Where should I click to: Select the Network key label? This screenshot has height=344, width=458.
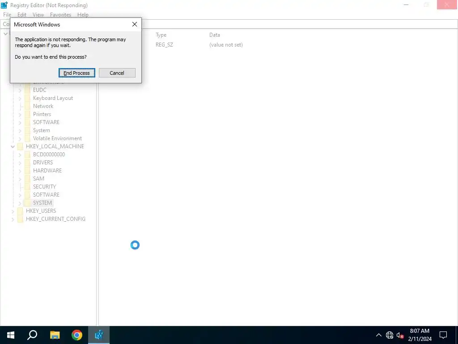(43, 106)
